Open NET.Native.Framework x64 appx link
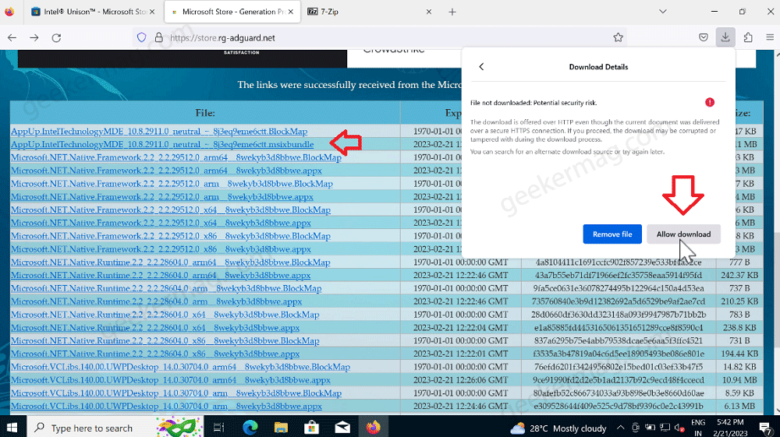 pyautogui.click(x=161, y=223)
